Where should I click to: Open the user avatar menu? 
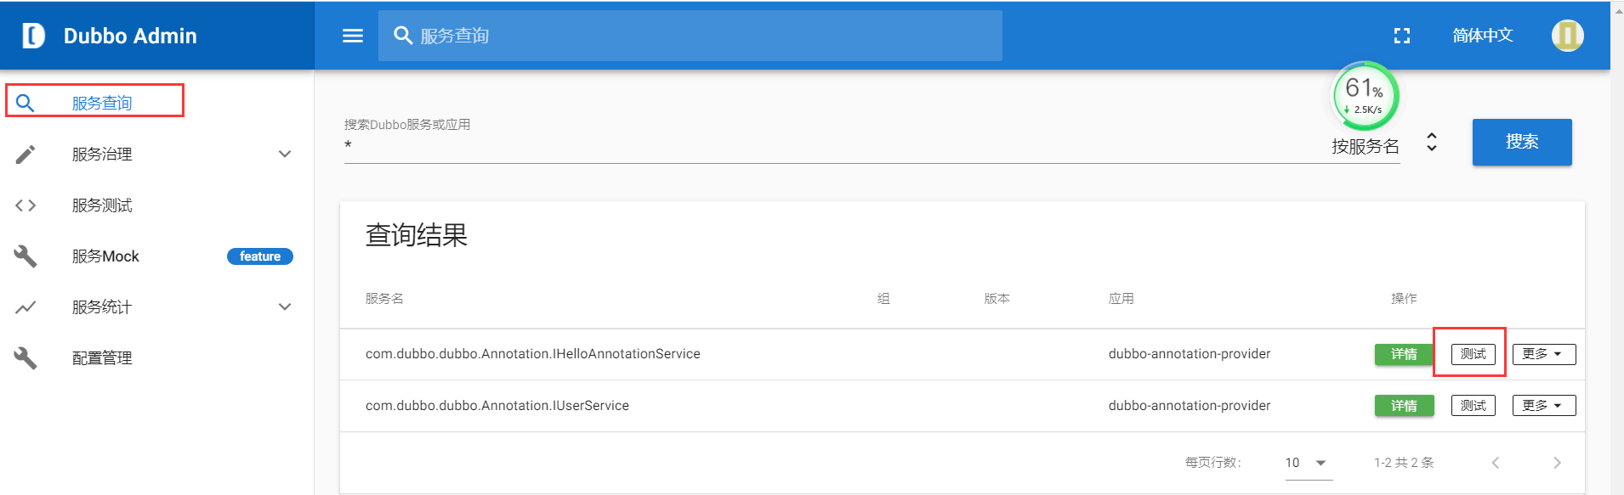tap(1567, 36)
